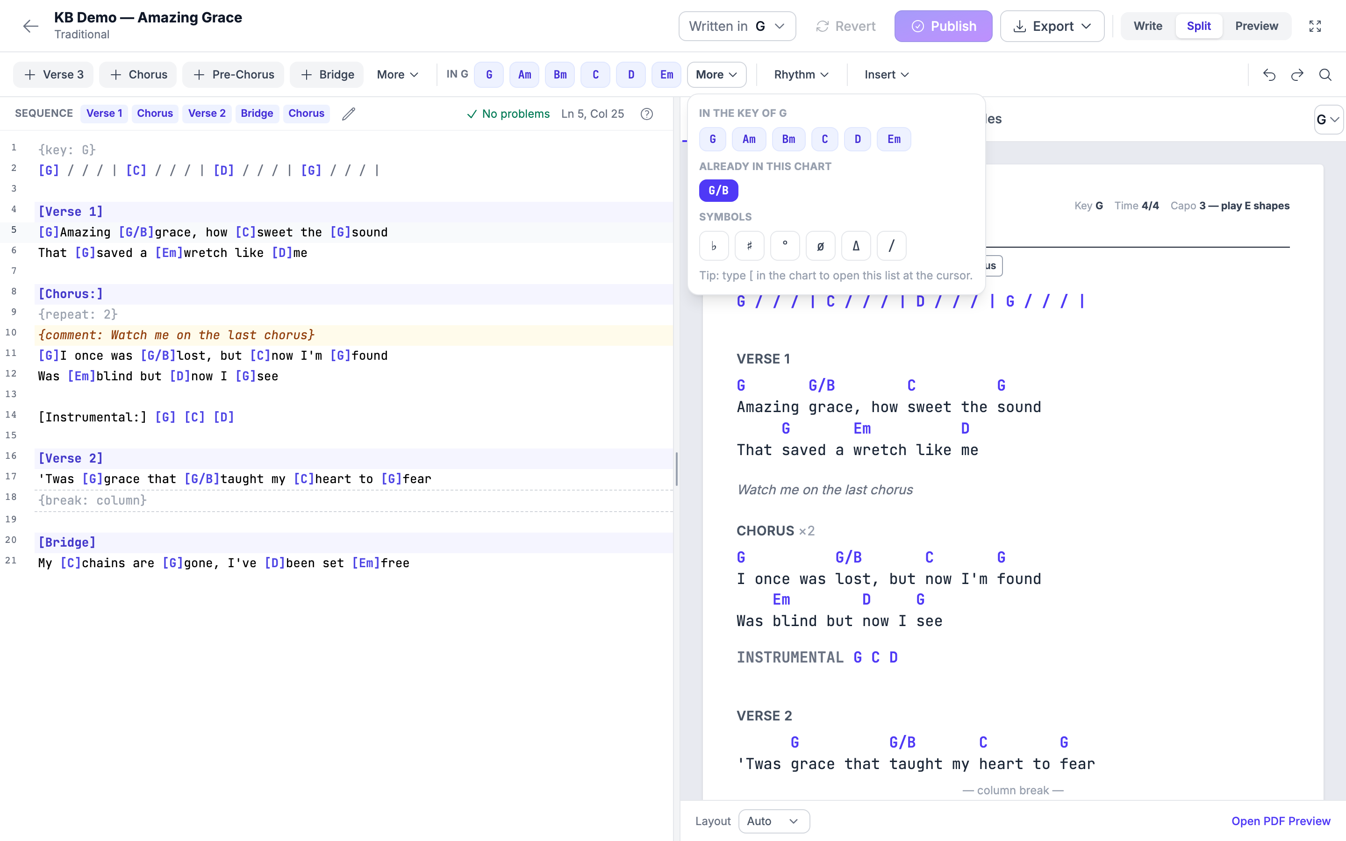Open the Rhythm dropdown
This screenshot has height=841, width=1346.
tap(801, 75)
